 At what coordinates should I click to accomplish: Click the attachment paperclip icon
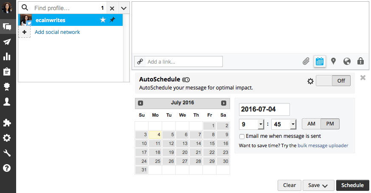click(306, 62)
